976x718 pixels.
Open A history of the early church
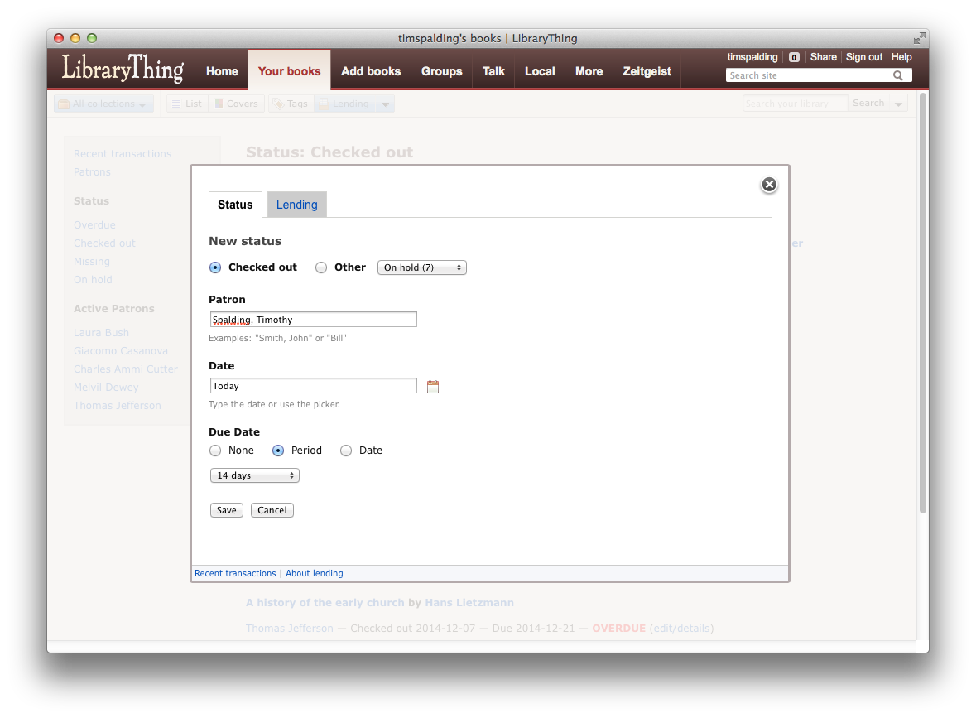point(325,603)
